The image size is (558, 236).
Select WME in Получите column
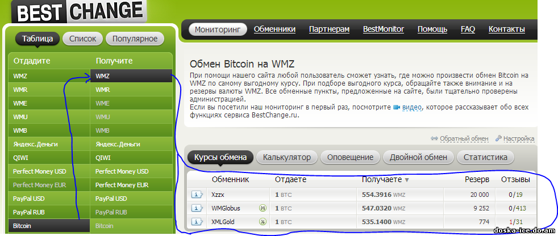131,103
